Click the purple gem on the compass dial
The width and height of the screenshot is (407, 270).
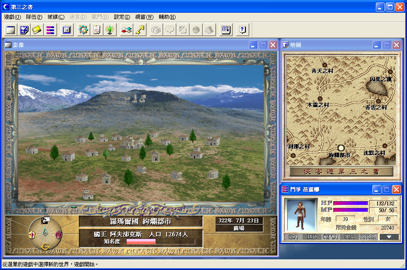58,234
